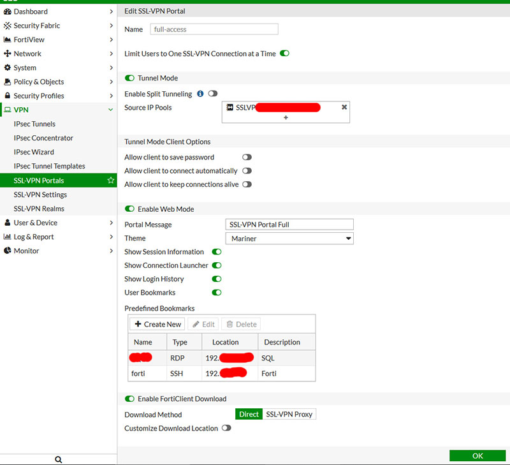The height and width of the screenshot is (465, 510).
Task: Expand the Monitor chevron
Action: pos(111,251)
